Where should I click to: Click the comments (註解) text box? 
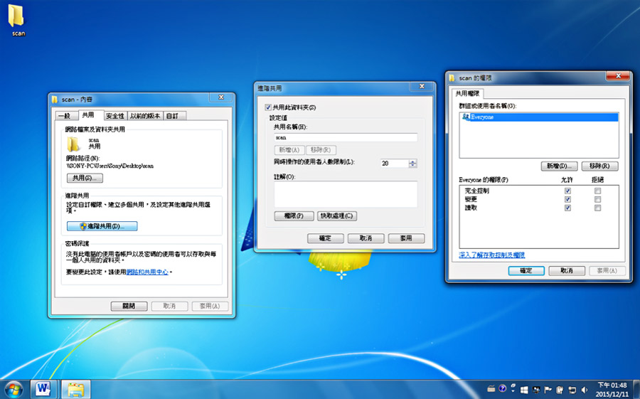tap(346, 194)
